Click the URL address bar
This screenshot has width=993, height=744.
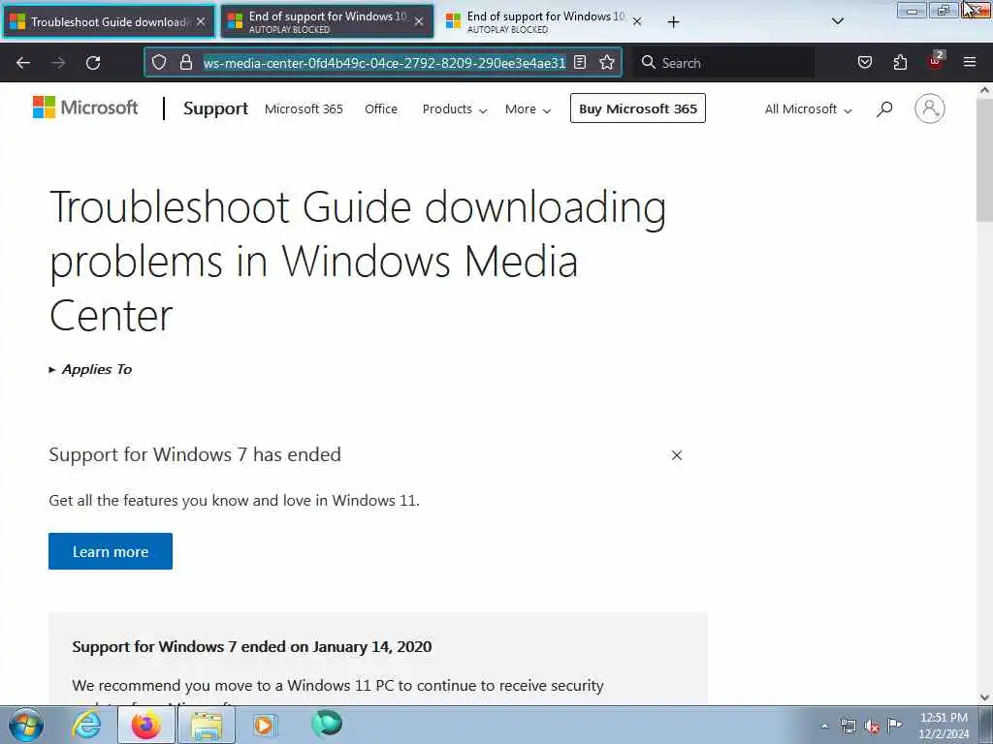[x=384, y=63]
